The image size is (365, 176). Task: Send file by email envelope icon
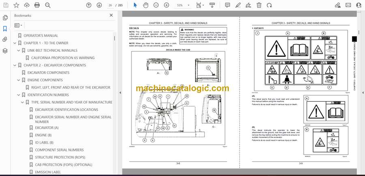[x=348, y=5]
